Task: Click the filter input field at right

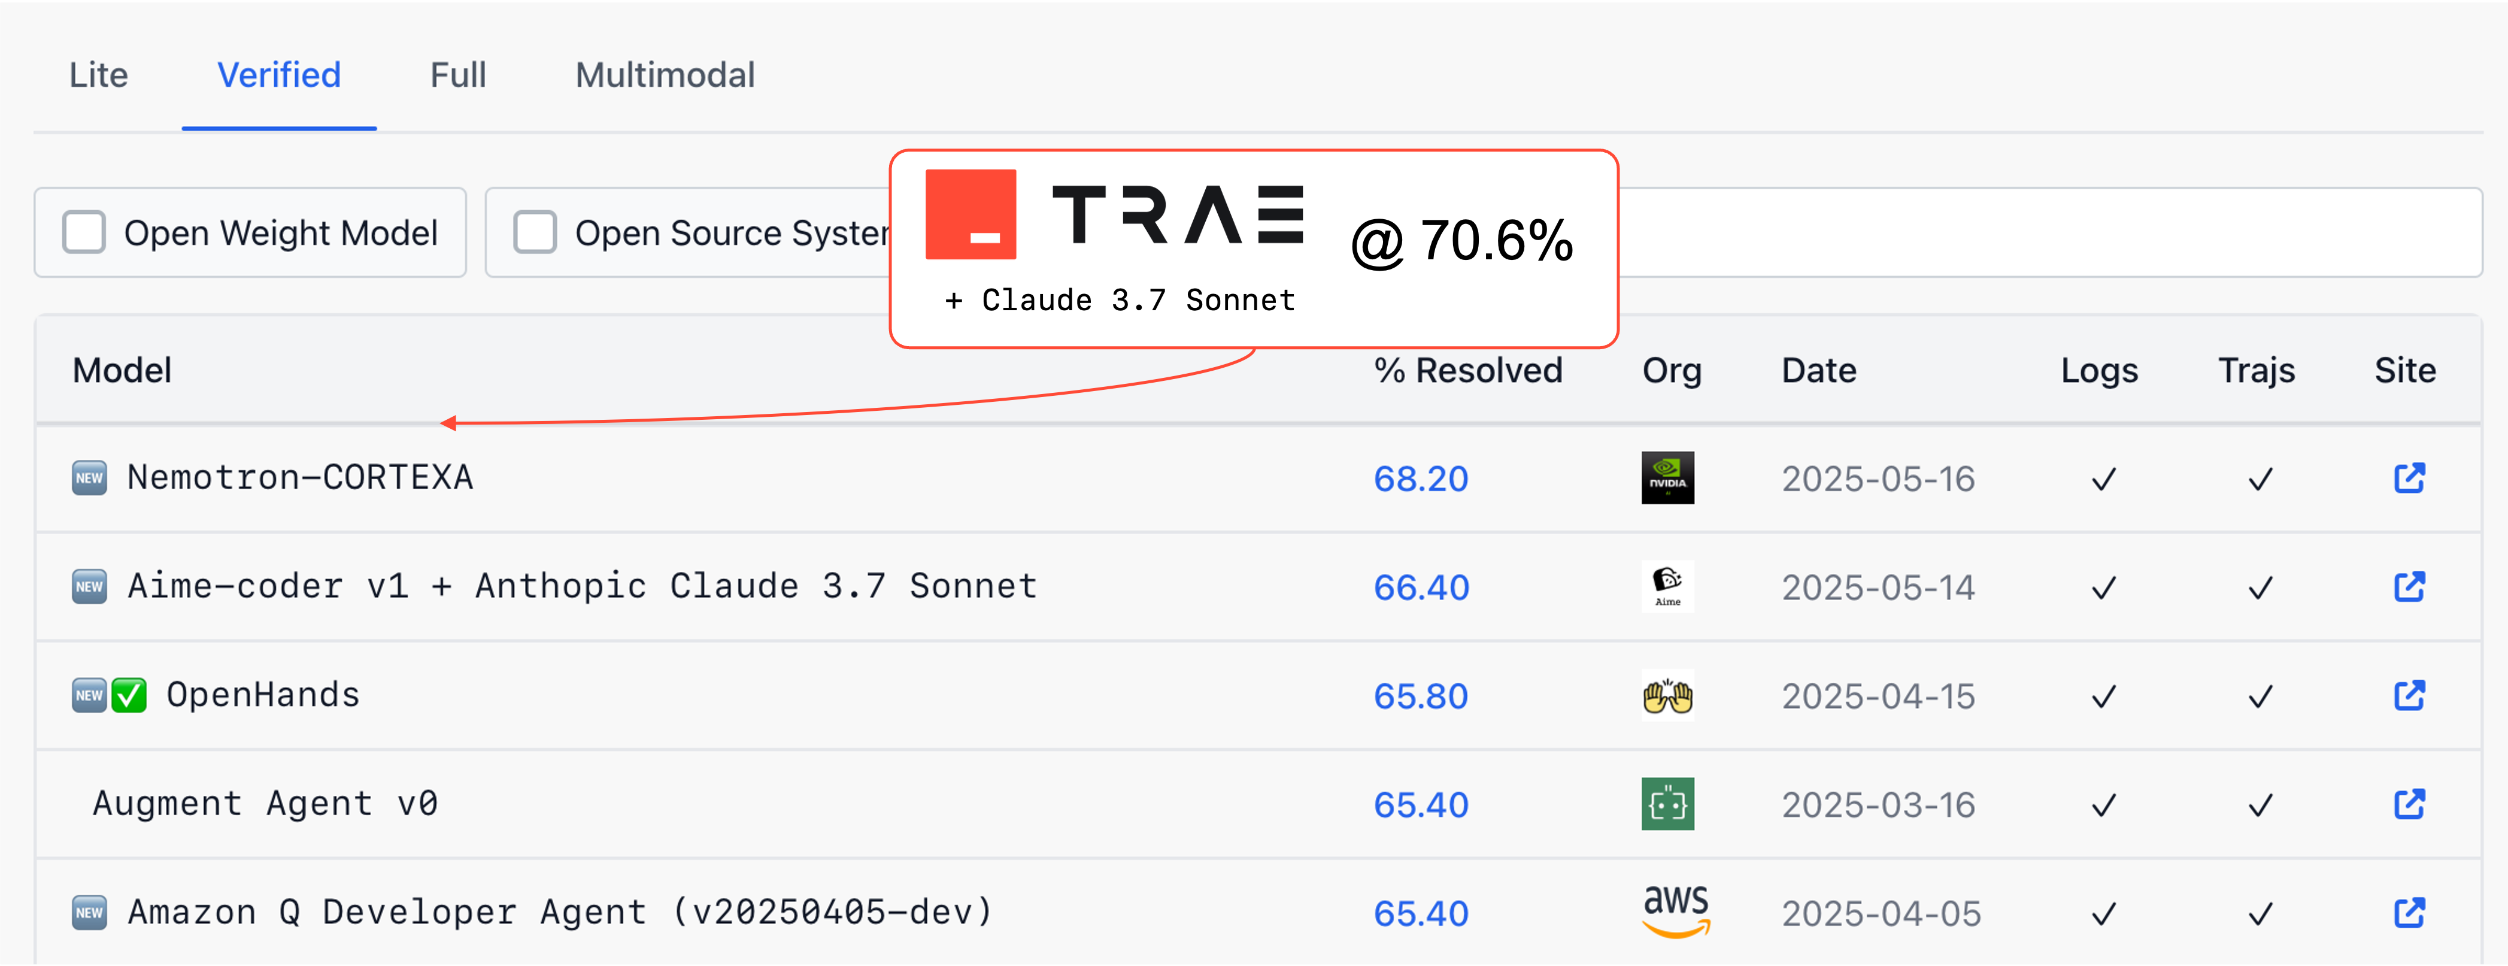Action: pyautogui.click(x=2045, y=233)
